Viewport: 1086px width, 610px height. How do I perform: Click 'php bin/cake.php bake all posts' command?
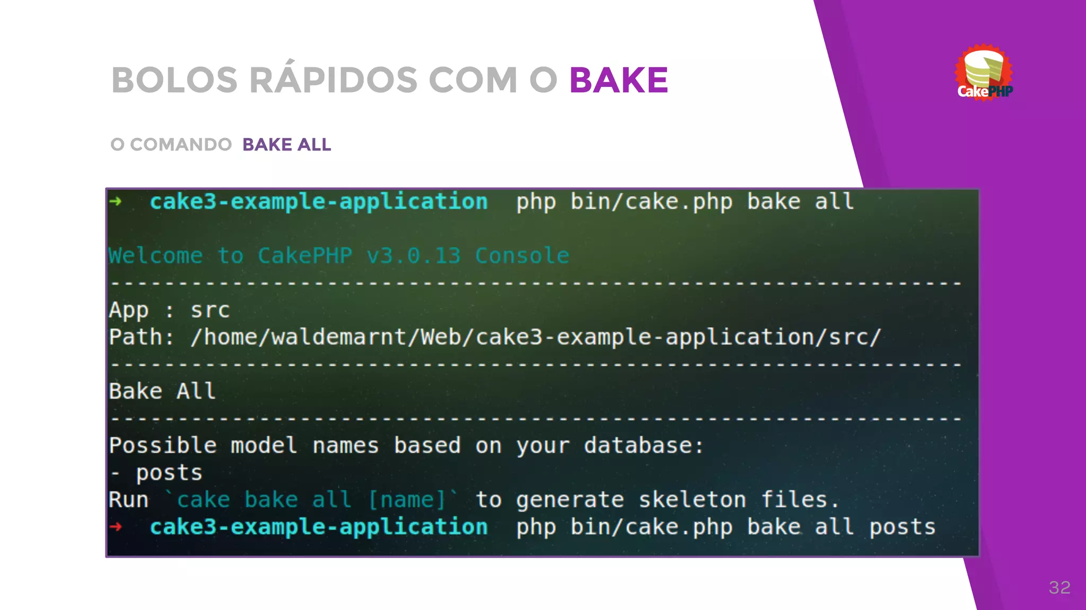pyautogui.click(x=726, y=527)
